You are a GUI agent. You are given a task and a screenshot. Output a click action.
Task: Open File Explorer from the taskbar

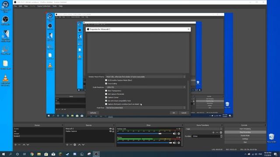pyautogui.click(x=39, y=154)
